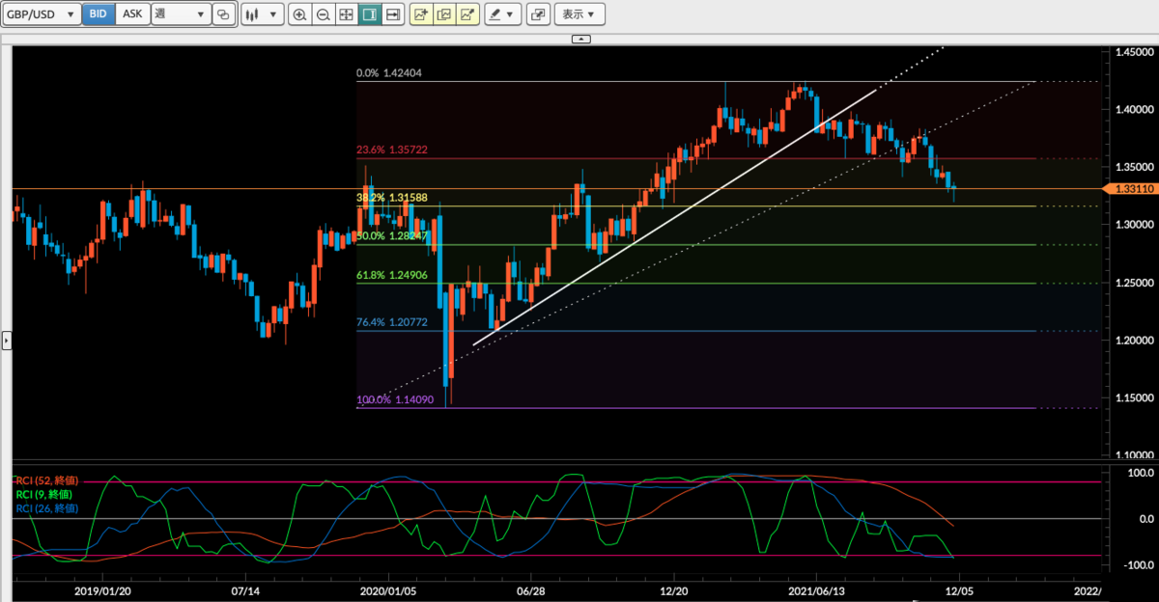
Task: Click the RCI (52) indicator label
Action: click(x=44, y=480)
